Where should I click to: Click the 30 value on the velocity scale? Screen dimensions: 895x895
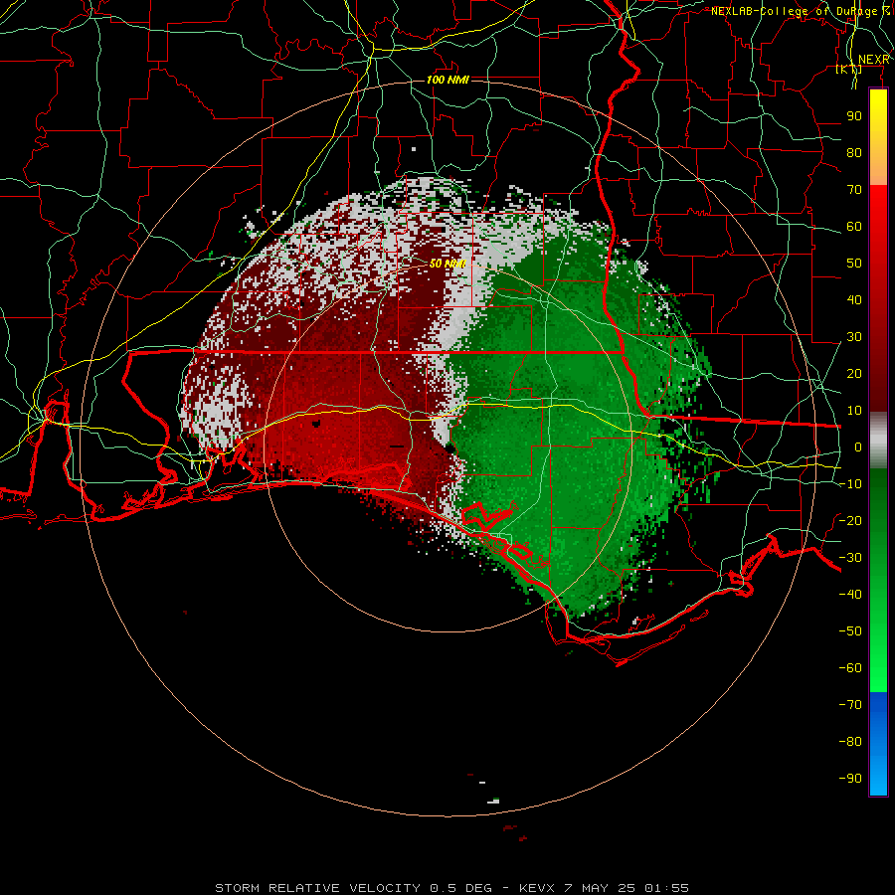point(854,337)
